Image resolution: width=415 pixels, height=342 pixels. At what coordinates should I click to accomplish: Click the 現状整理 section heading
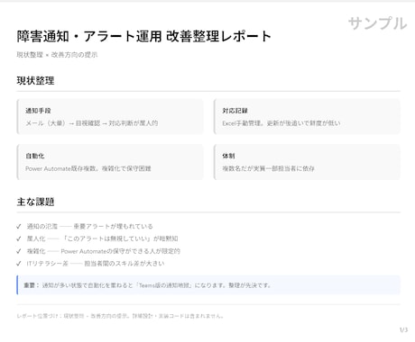click(x=35, y=81)
